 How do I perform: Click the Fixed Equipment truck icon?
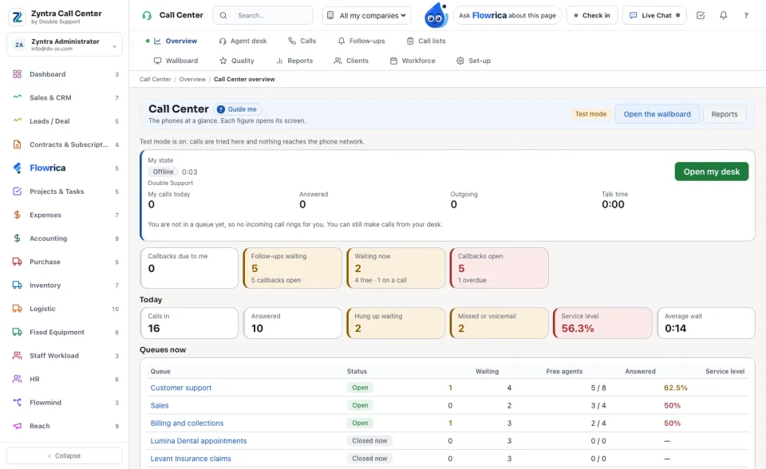[x=17, y=332]
